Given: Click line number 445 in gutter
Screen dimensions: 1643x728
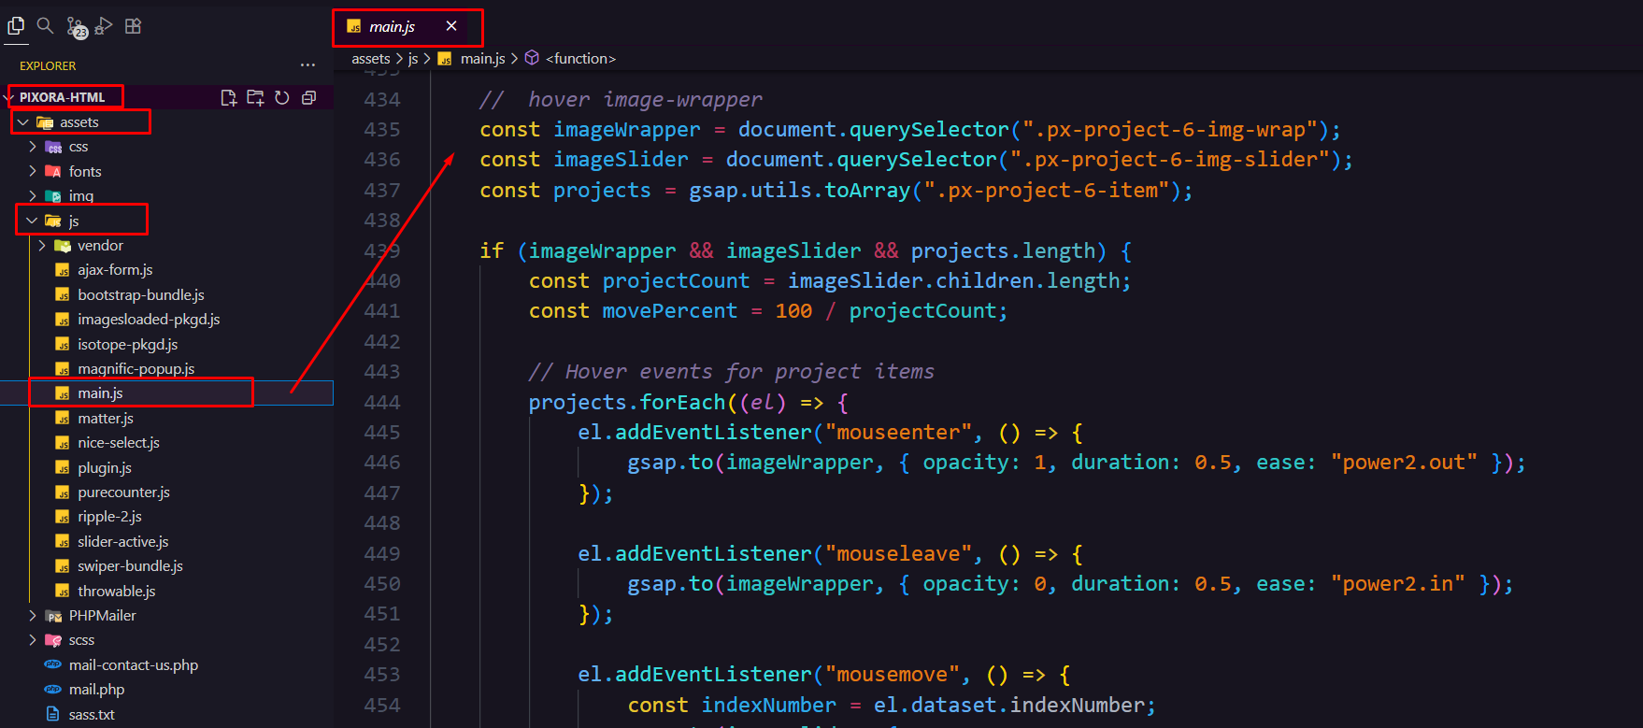Looking at the screenshot, I should 381,433.
